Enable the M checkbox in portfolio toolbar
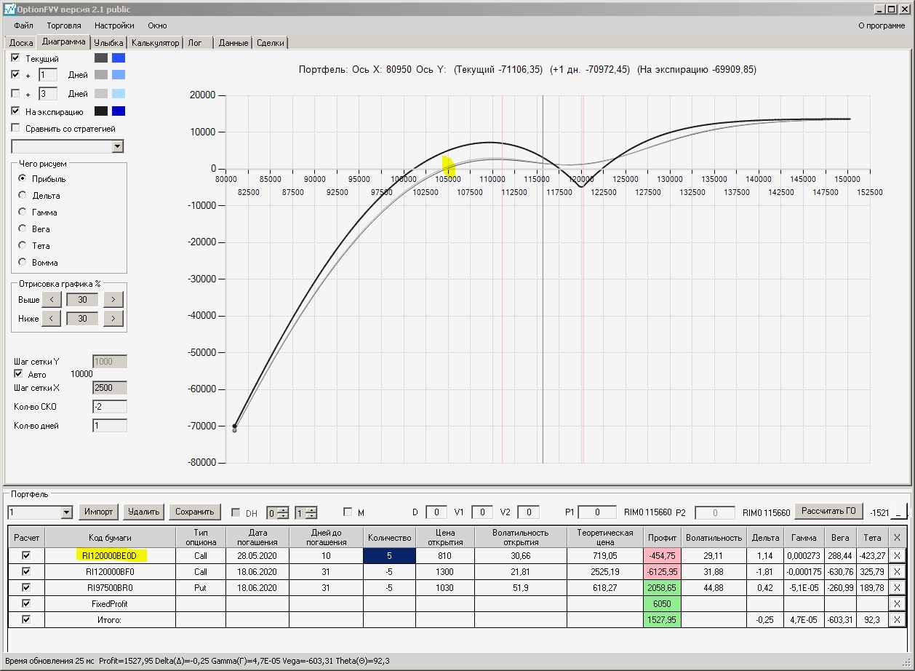Screen dimensions: 915x671 point(348,512)
